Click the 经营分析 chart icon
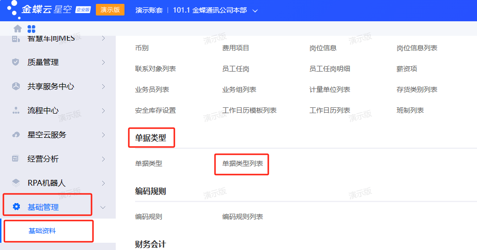The image size is (477, 250). [15, 159]
